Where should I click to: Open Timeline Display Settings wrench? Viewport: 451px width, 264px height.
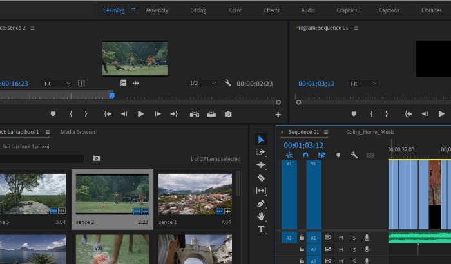354,155
